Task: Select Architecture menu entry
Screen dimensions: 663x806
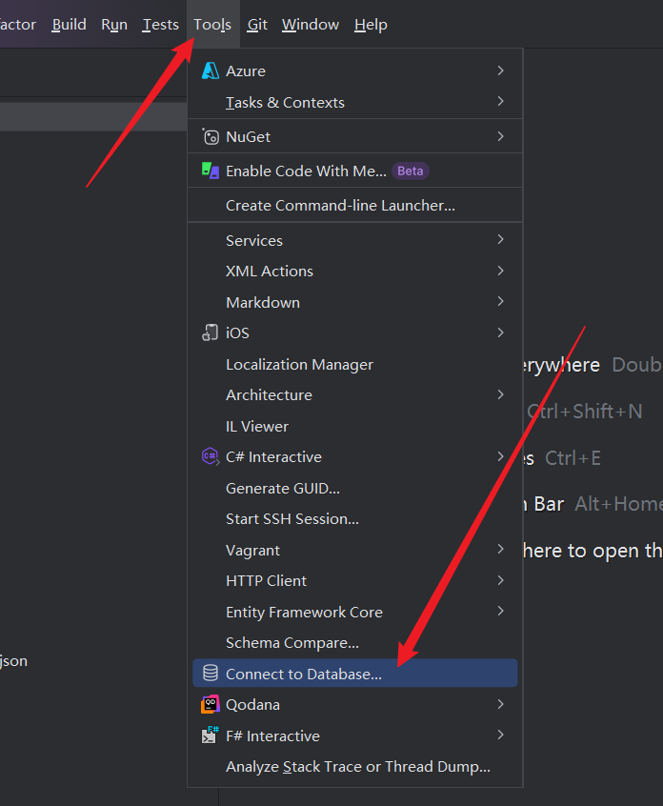Action: (354, 394)
